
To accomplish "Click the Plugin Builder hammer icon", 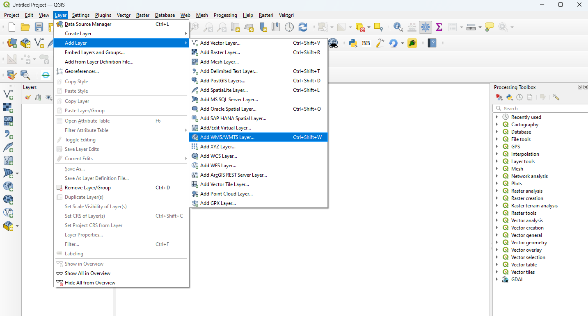I will point(380,43).
